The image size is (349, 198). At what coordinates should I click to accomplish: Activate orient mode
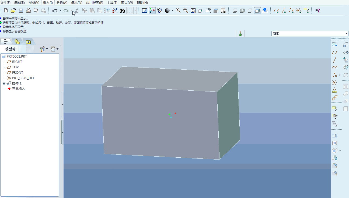coord(160,10)
